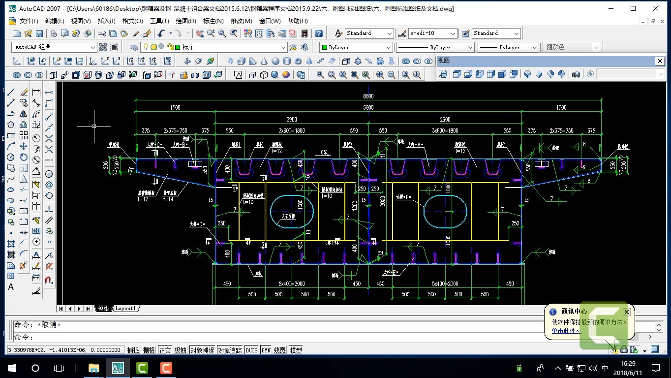The width and height of the screenshot is (671, 378).
Task: Click the Save icon in the standard toolbar
Action: 39,33
